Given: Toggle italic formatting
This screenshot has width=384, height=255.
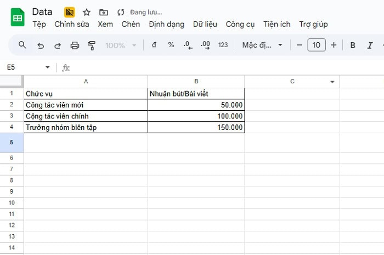Looking at the screenshot, I should point(370,46).
